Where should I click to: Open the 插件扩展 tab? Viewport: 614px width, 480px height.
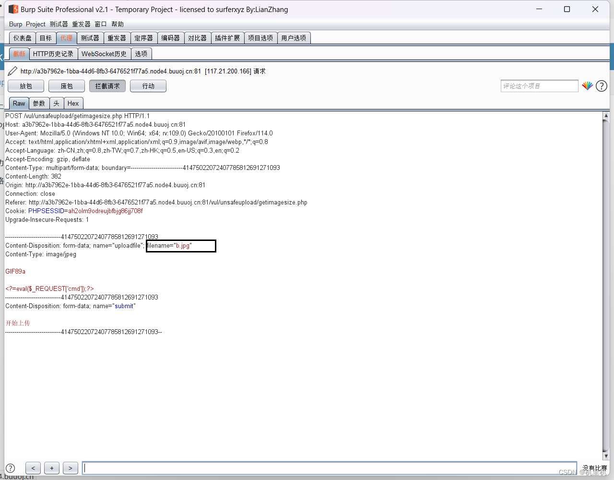[x=227, y=38]
